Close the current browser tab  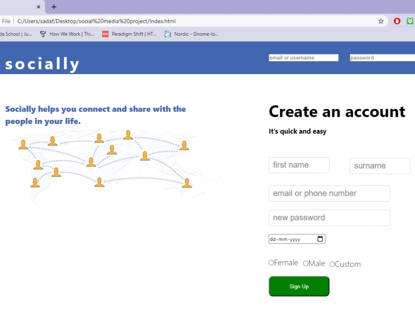pos(38,7)
